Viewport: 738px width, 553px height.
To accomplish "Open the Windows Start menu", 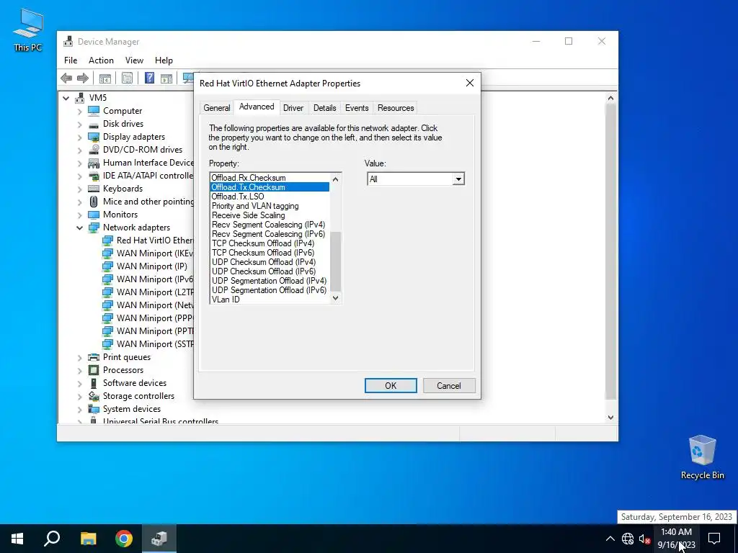I will [17, 539].
